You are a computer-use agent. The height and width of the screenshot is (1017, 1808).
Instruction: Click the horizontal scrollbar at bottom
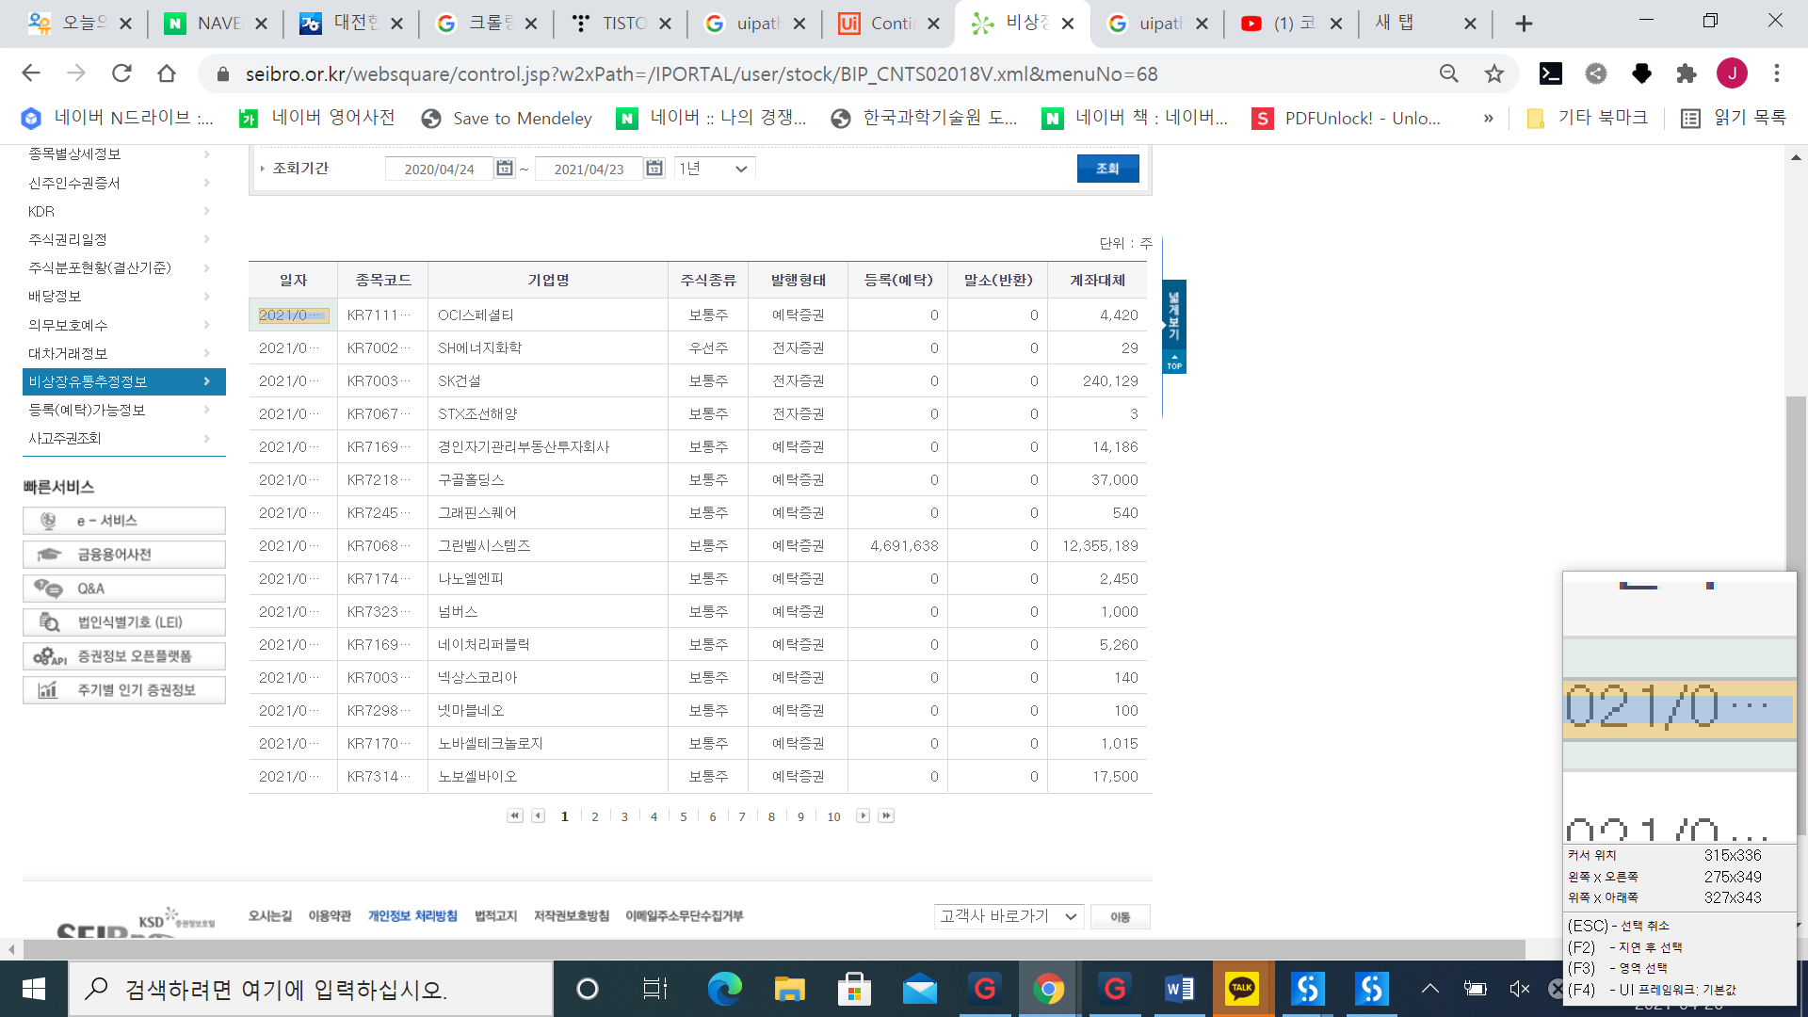[772, 949]
